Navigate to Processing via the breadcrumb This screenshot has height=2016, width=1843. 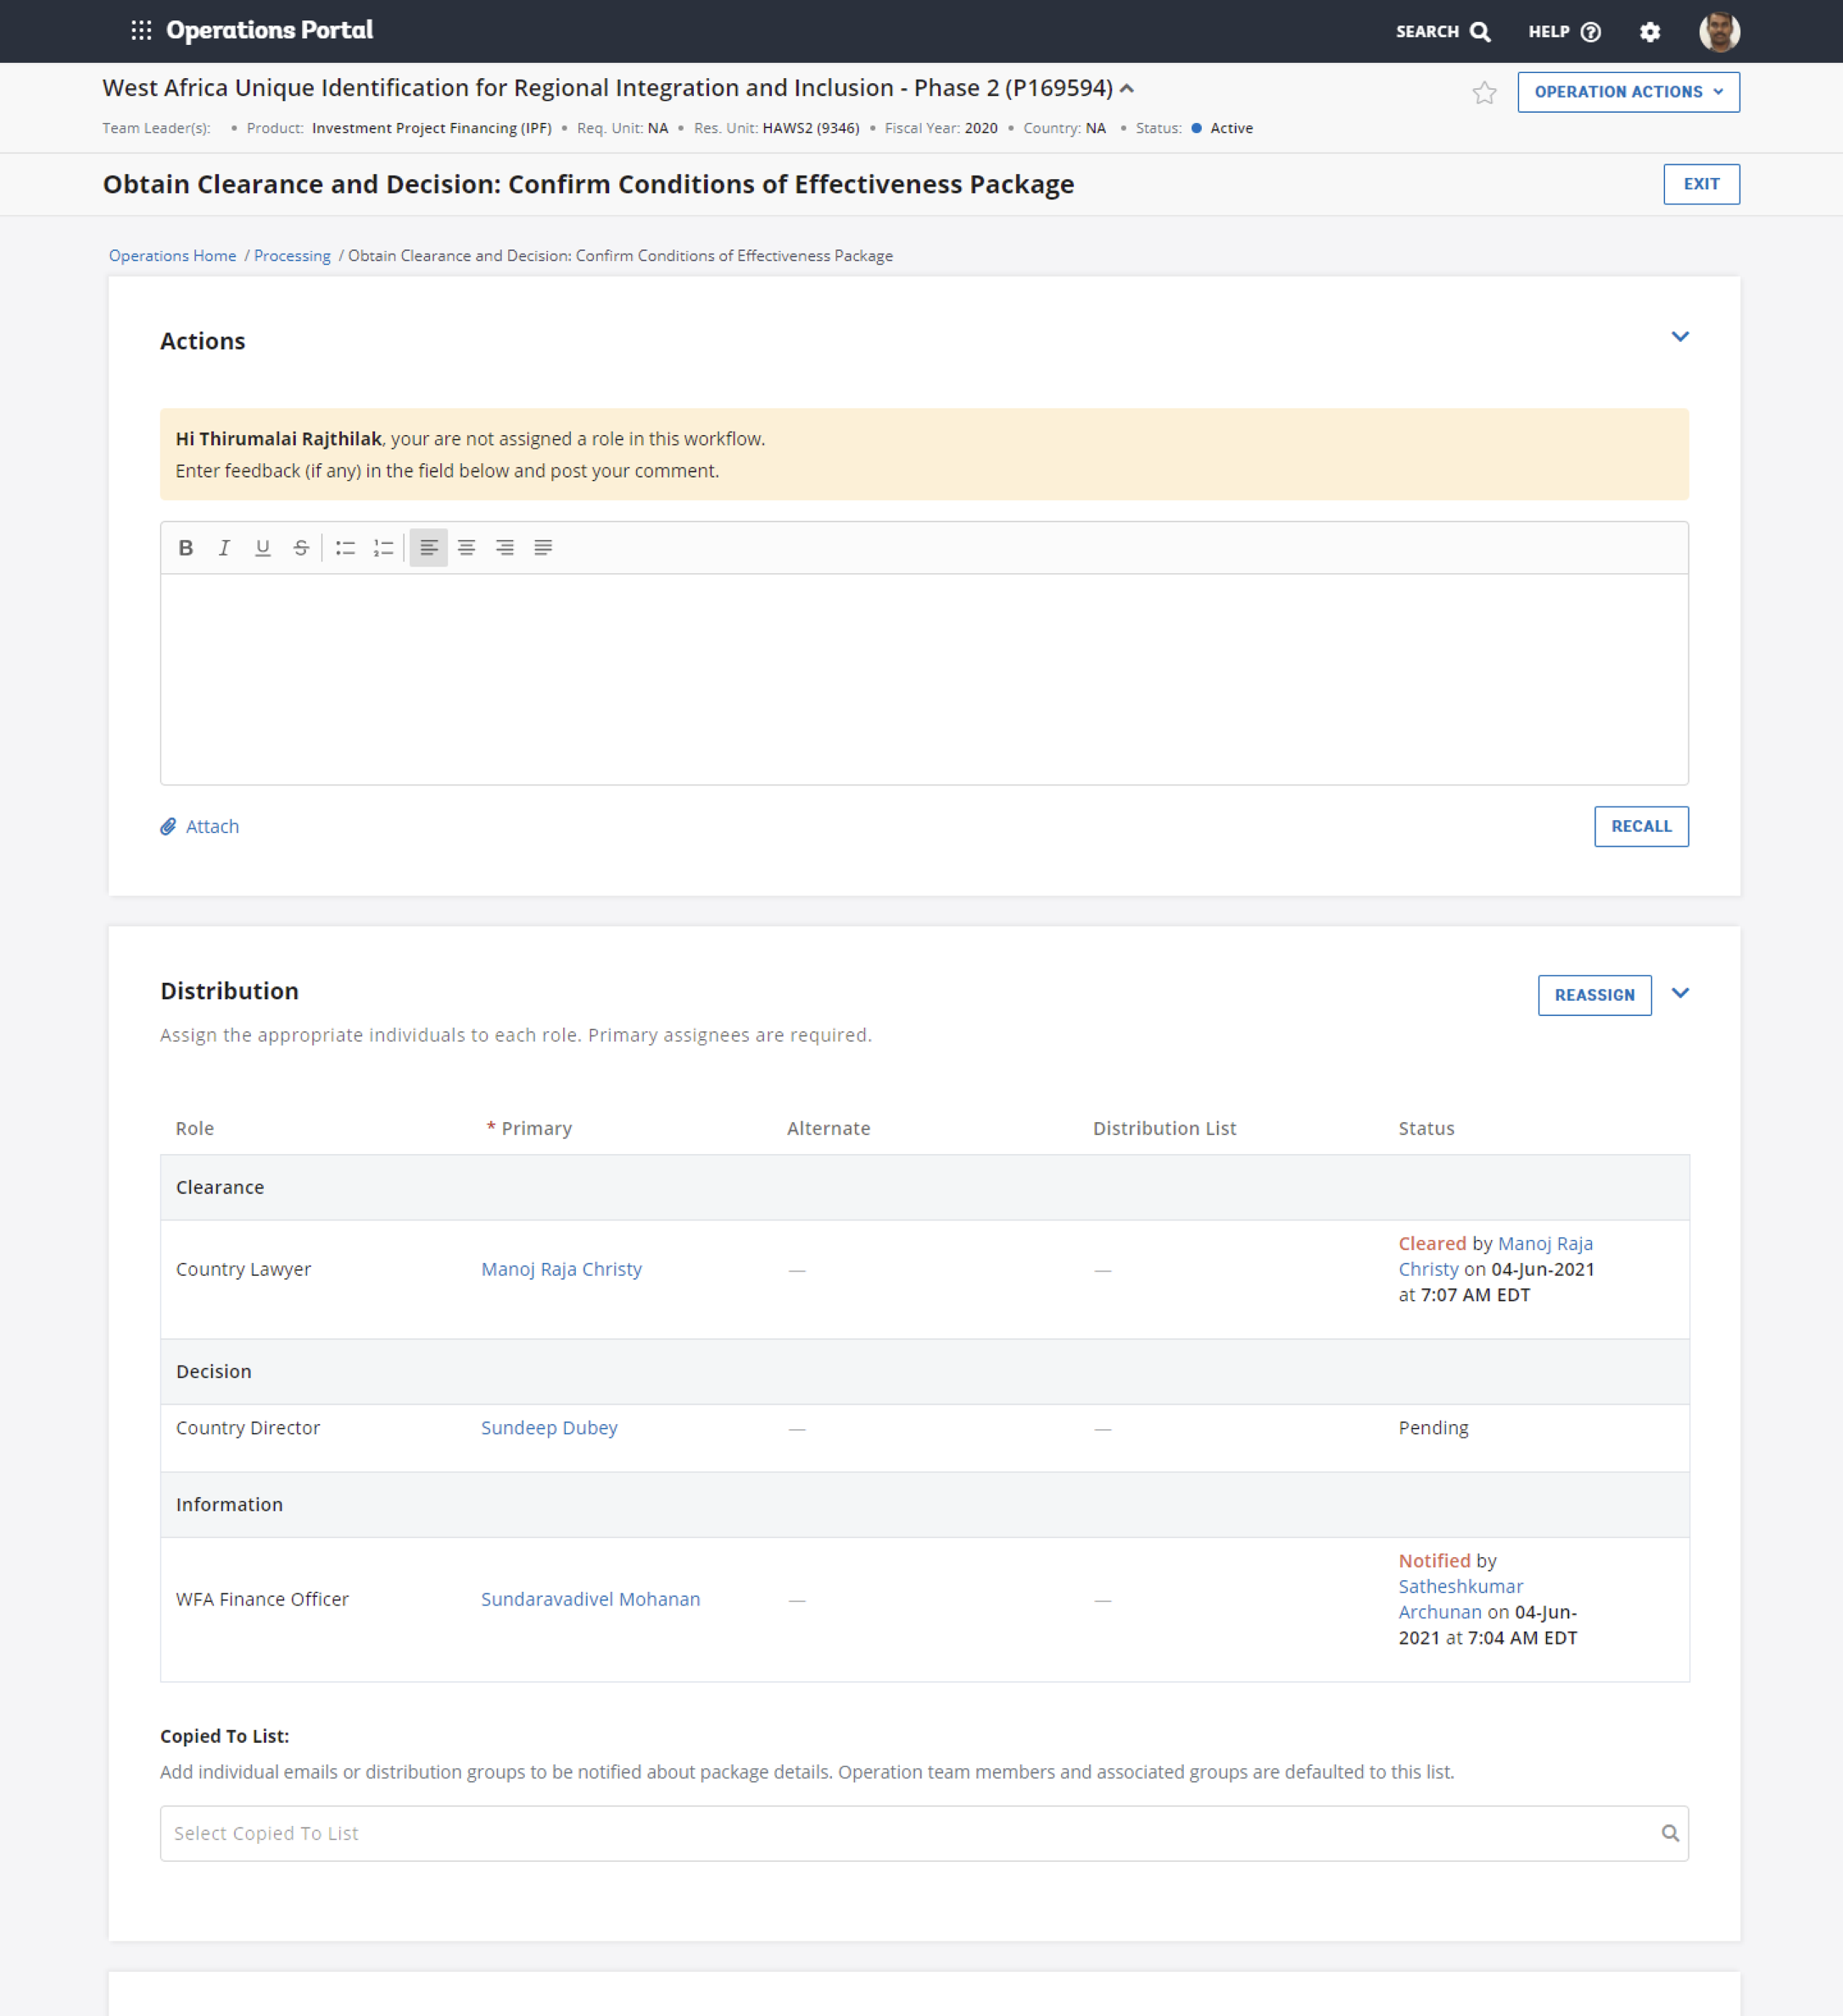click(x=291, y=255)
